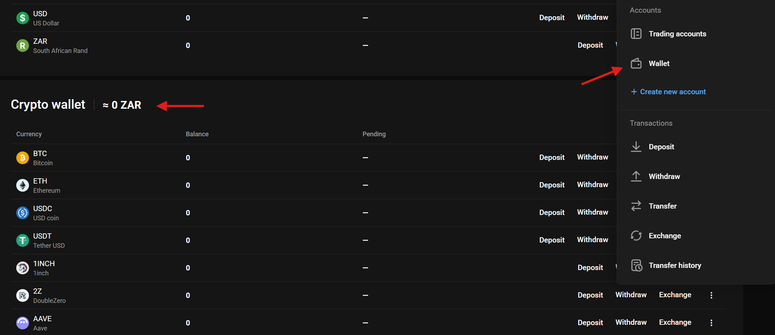Click the Wallet icon in the menu
The width and height of the screenshot is (775, 335).
point(636,64)
